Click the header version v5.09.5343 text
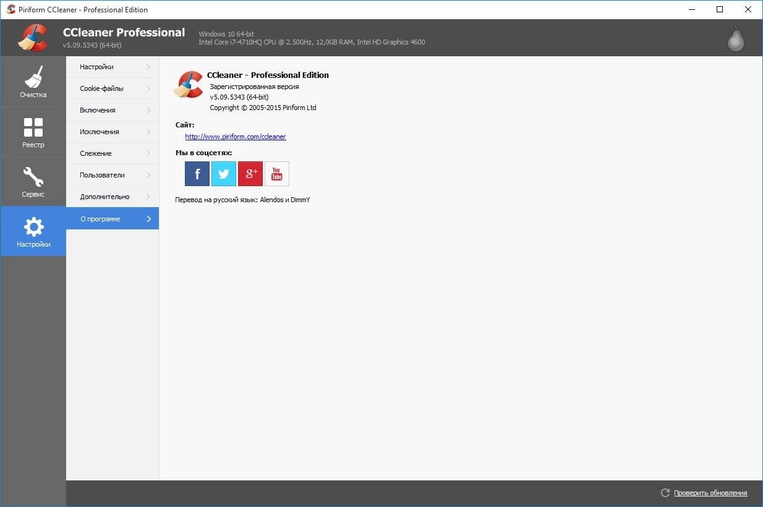This screenshot has width=763, height=507. pos(92,45)
